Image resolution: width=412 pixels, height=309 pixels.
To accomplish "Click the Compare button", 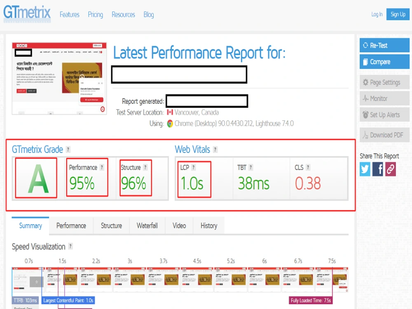I will (x=384, y=62).
